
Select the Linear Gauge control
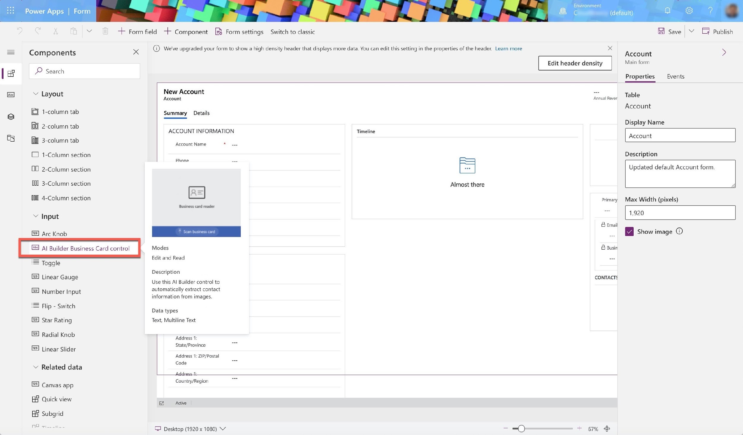tap(55, 277)
